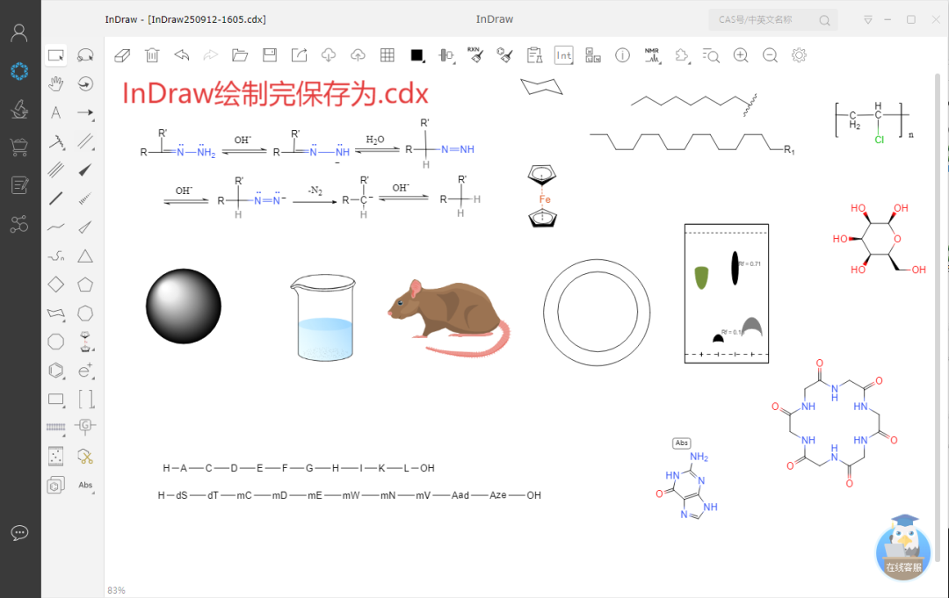Viewport: 949px width, 598px height.
Task: Pick the Hand pan tool
Action: [x=55, y=83]
